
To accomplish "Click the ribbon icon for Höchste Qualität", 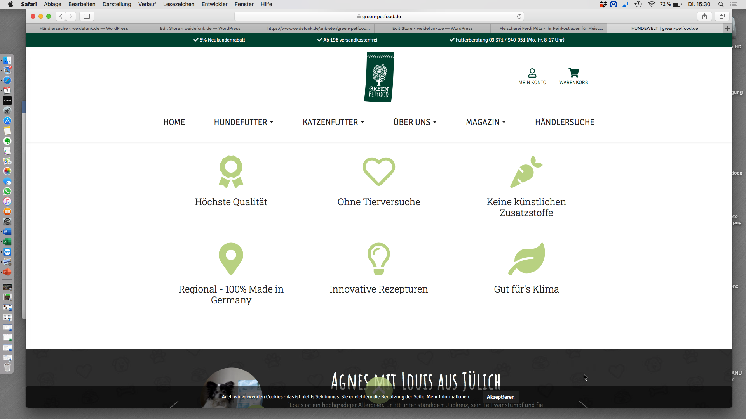I will click(x=231, y=171).
